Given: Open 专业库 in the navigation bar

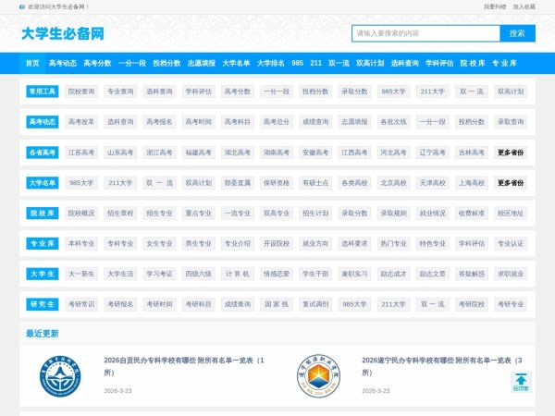Looking at the screenshot, I should pos(505,63).
